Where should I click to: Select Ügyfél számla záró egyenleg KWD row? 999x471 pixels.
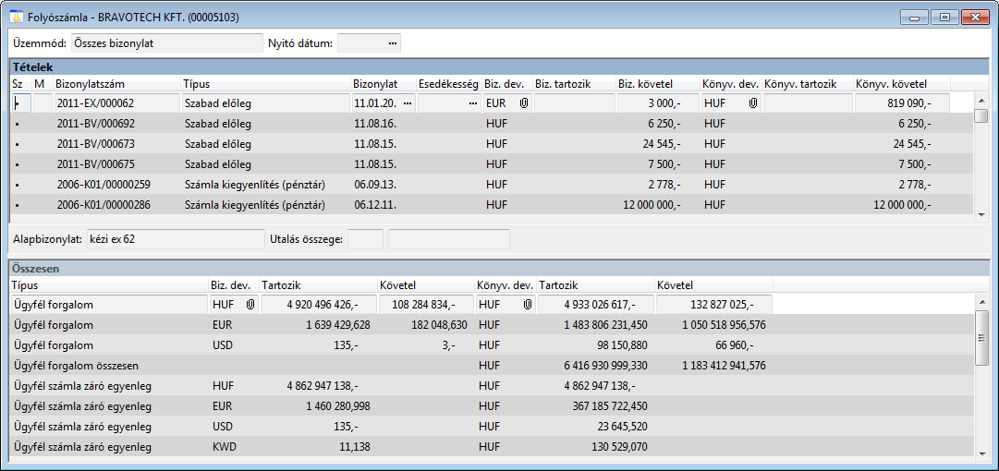point(492,447)
